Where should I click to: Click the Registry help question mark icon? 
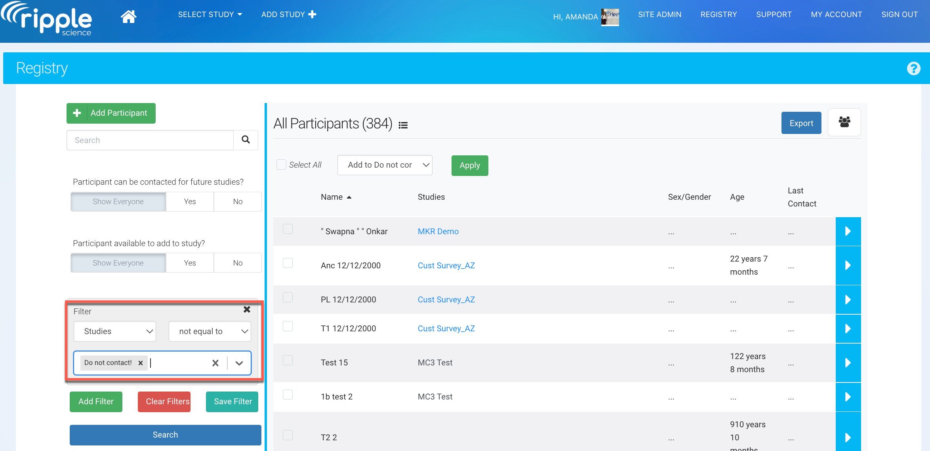tap(913, 69)
